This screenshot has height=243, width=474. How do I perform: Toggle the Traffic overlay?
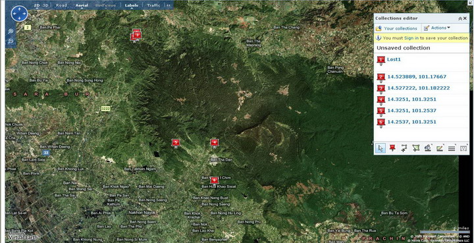(153, 5)
